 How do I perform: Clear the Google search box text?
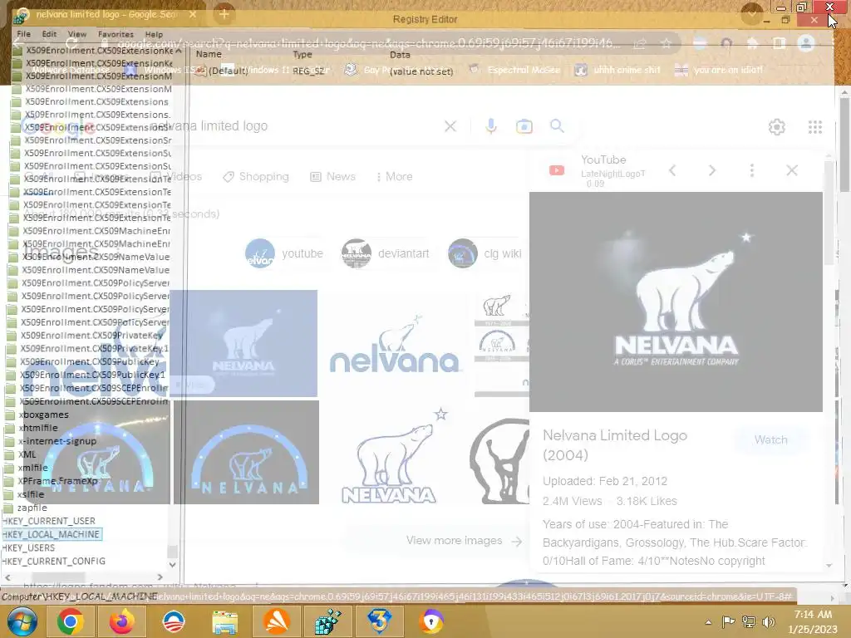pyautogui.click(x=450, y=126)
